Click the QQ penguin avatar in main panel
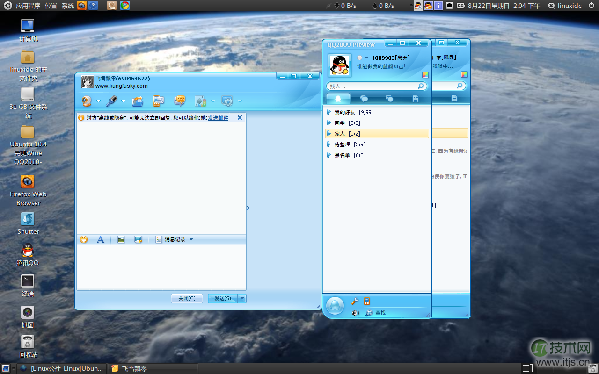Screen dimensions: 599x374 coord(339,65)
